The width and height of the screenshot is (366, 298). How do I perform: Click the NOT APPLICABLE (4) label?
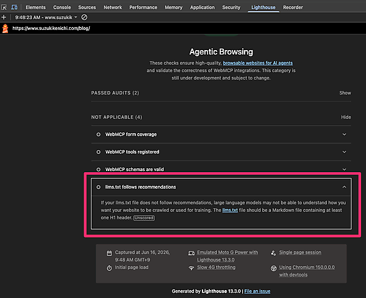click(x=117, y=117)
